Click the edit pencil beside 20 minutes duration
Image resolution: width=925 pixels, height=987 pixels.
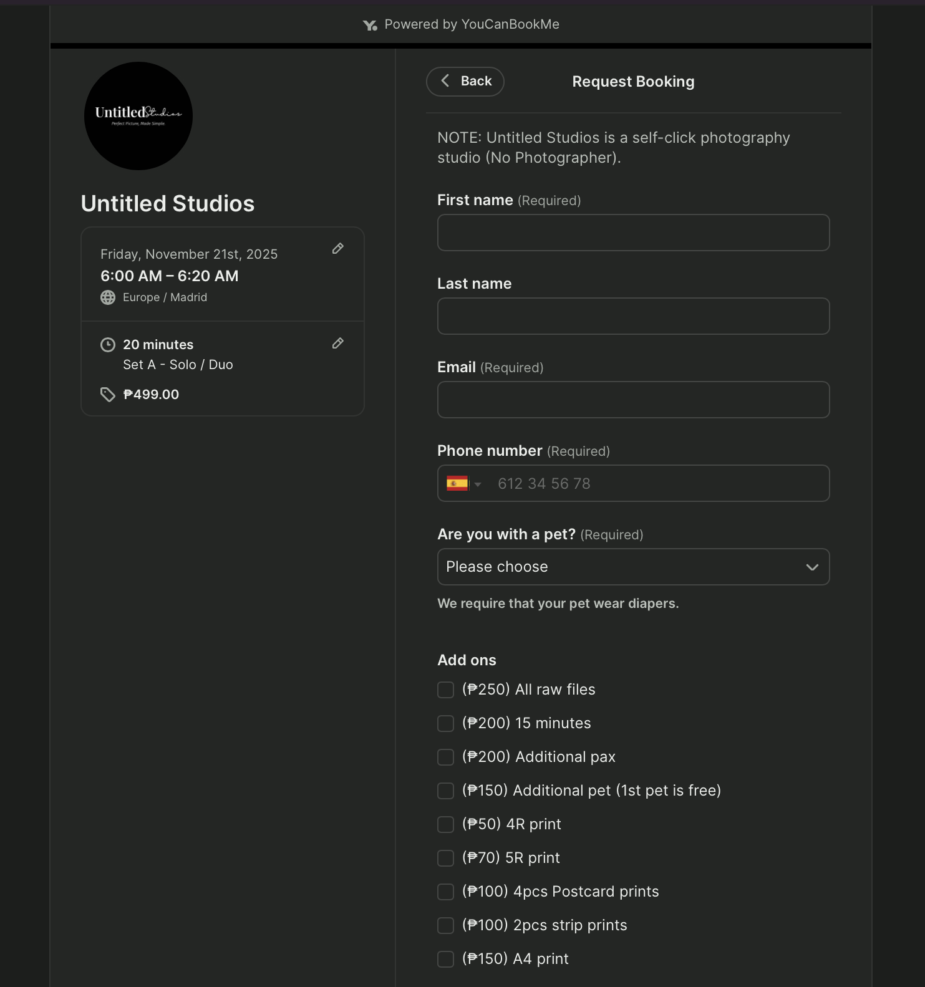[x=337, y=343]
